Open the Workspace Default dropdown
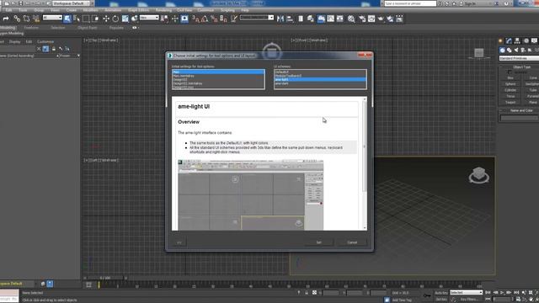This screenshot has width=539, height=303. click(71, 3)
